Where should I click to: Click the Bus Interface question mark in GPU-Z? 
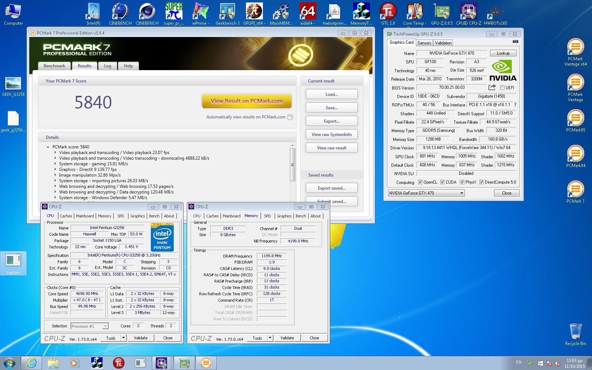pyautogui.click(x=515, y=105)
